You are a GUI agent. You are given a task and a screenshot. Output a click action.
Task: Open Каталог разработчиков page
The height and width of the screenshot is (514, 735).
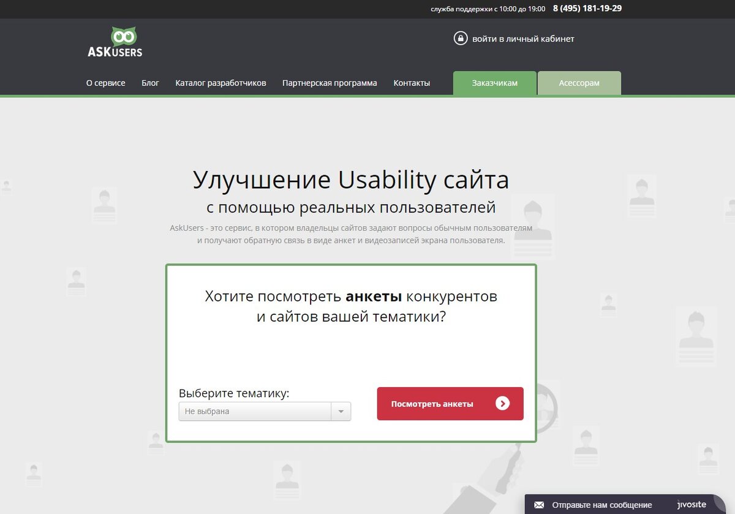click(x=221, y=83)
